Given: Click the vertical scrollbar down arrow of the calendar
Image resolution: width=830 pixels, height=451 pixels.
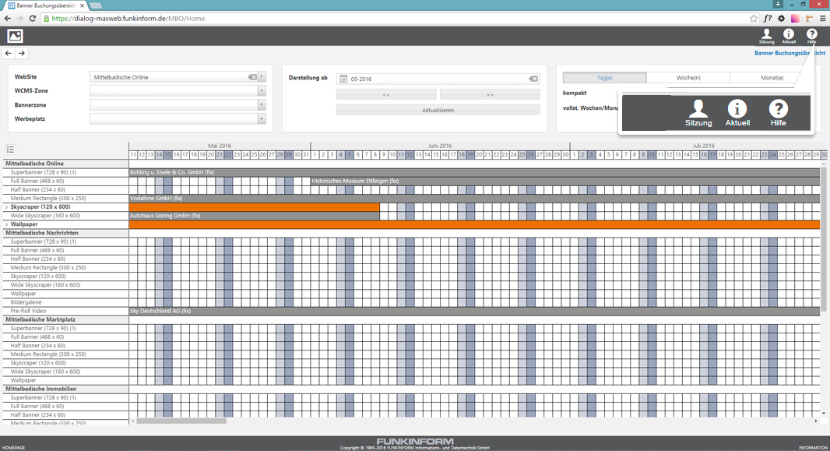Looking at the screenshot, I should click(x=823, y=414).
